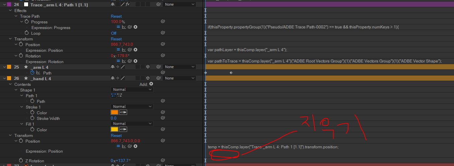Toggle Enable Expression for layer 24 Position
Image resolution: width=454 pixels, height=166 pixels.
[x=118, y=50]
